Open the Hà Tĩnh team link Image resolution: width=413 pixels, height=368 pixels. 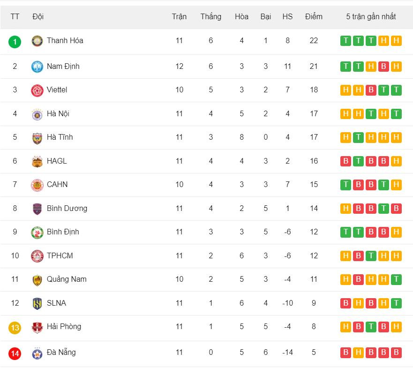[x=60, y=137]
